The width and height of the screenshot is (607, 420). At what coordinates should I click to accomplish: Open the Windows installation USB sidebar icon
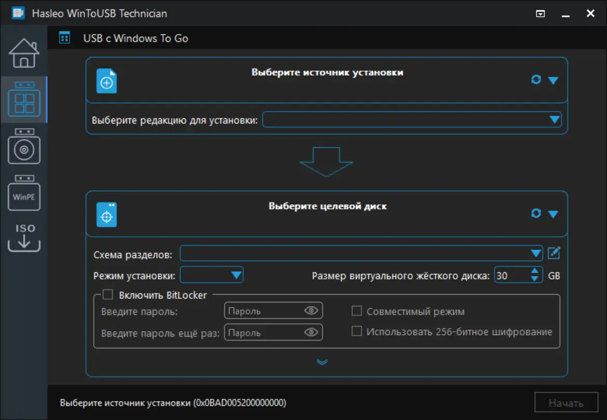click(24, 147)
